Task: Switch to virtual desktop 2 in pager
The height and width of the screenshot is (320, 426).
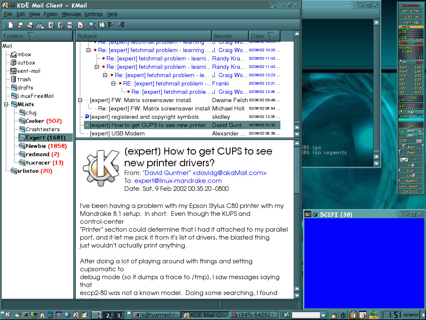Action: pos(107,315)
